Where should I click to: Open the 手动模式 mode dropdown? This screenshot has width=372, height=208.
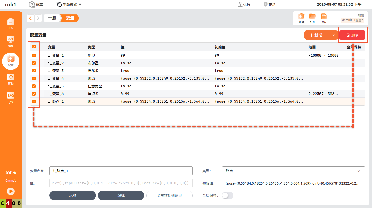pos(69,4)
